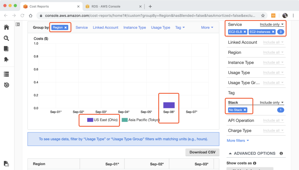Expand the More group-by dropdown
This screenshot has width=299, height=170.
click(x=207, y=28)
